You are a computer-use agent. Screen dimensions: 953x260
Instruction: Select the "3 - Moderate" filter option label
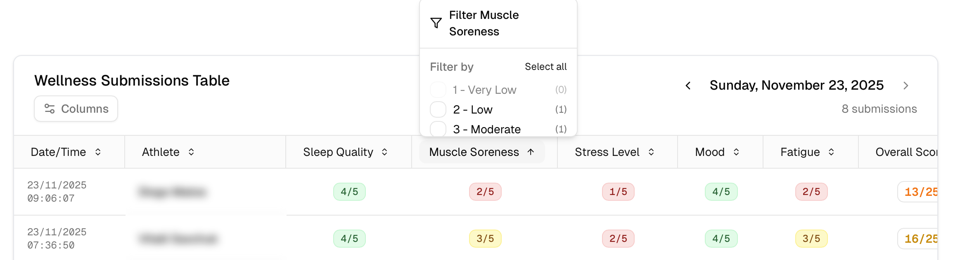(x=486, y=130)
